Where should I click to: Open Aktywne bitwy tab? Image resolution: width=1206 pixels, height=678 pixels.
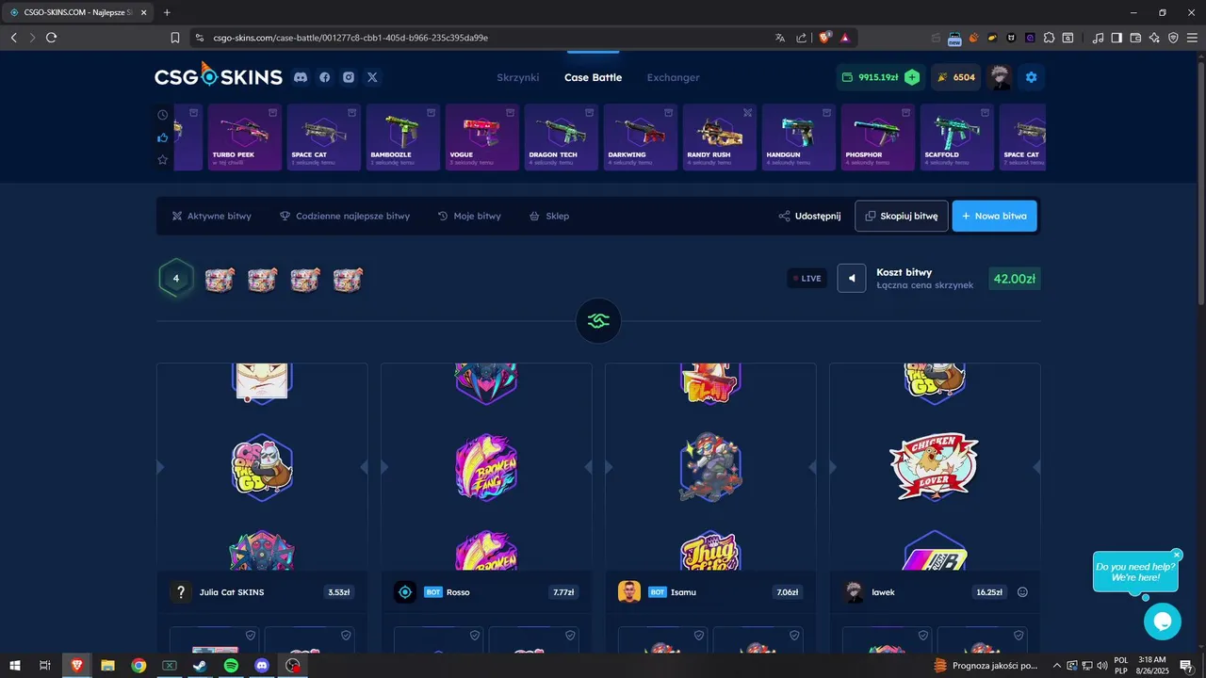211,216
